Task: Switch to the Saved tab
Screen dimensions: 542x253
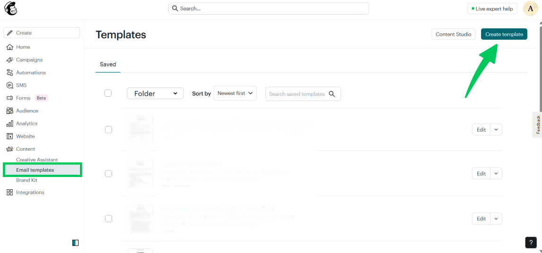Action: point(108,64)
